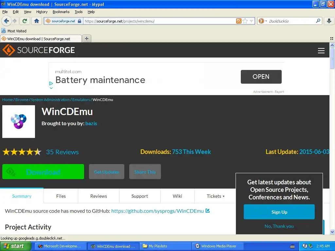
Task: Open the WinCDEmu project icon thumbnail
Action: pos(19,122)
